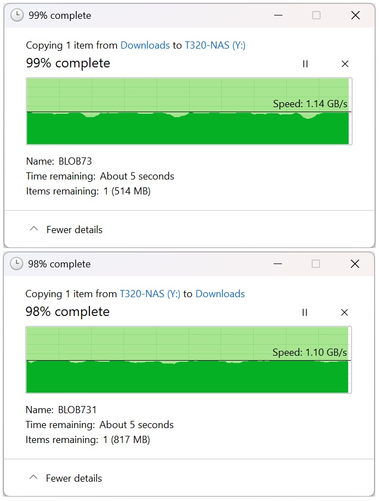Screen dimensions: 379x501
Task: Click the clock icon in 98% complete title bar
Action: tap(16, 263)
